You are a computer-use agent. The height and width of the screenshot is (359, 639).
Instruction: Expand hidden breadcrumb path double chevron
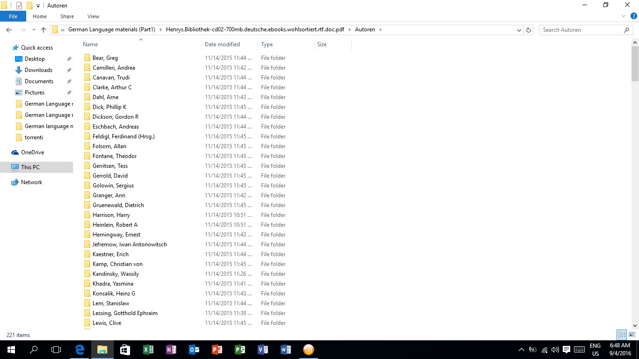[63, 29]
